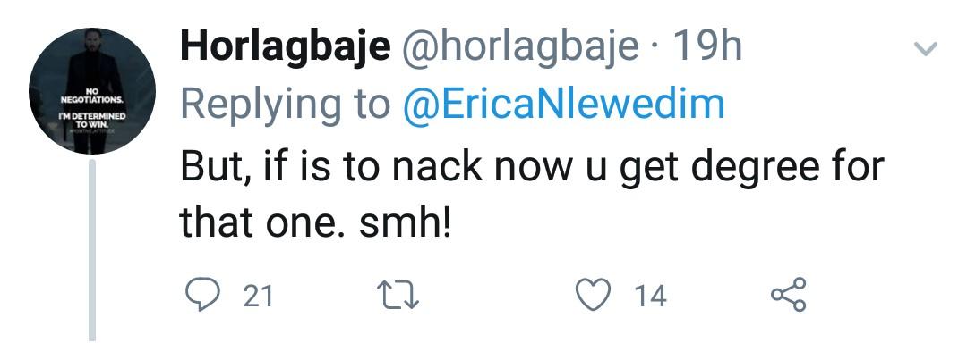The height and width of the screenshot is (343, 967).
Task: Open the tweet options chevron menu
Action: point(925,48)
